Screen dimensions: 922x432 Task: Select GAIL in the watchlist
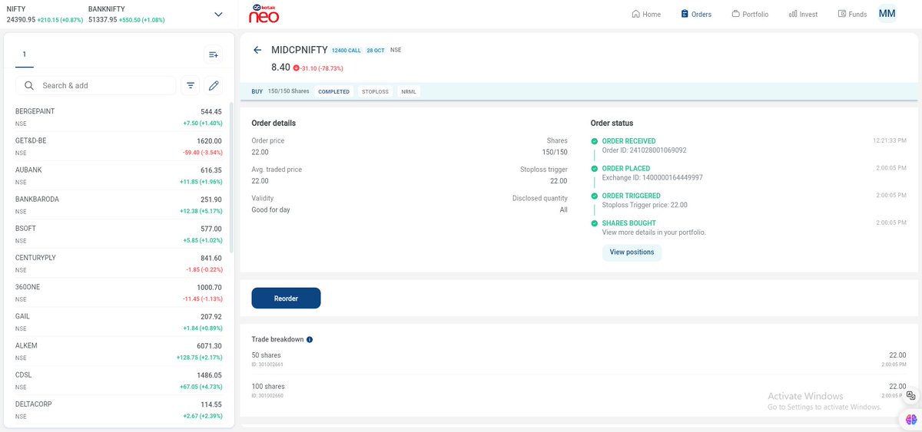pos(118,322)
